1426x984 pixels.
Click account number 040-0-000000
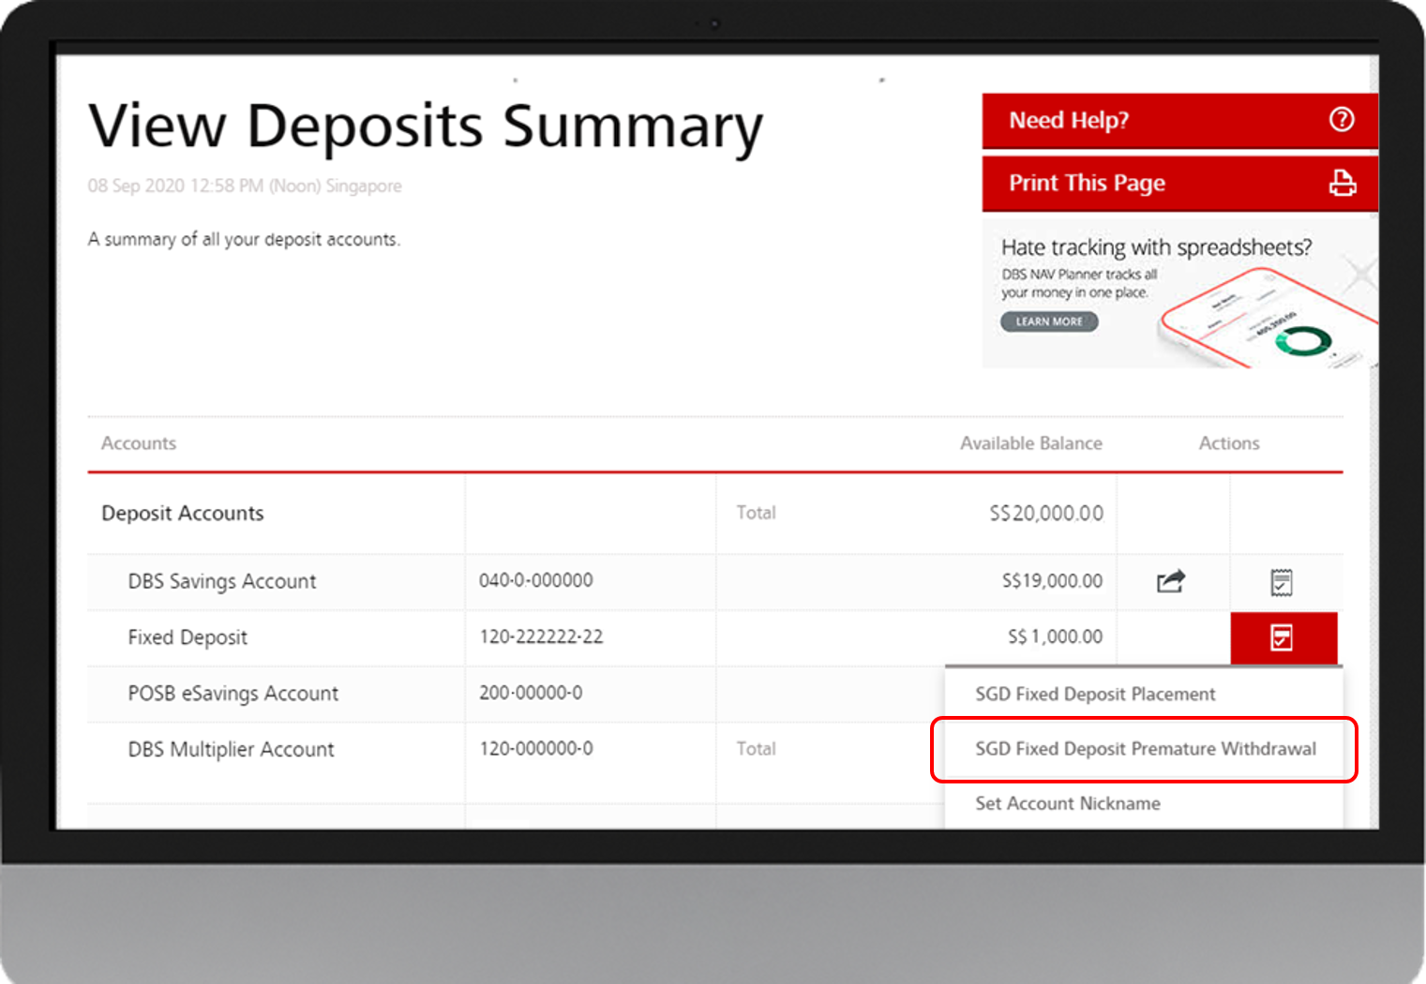(x=535, y=581)
